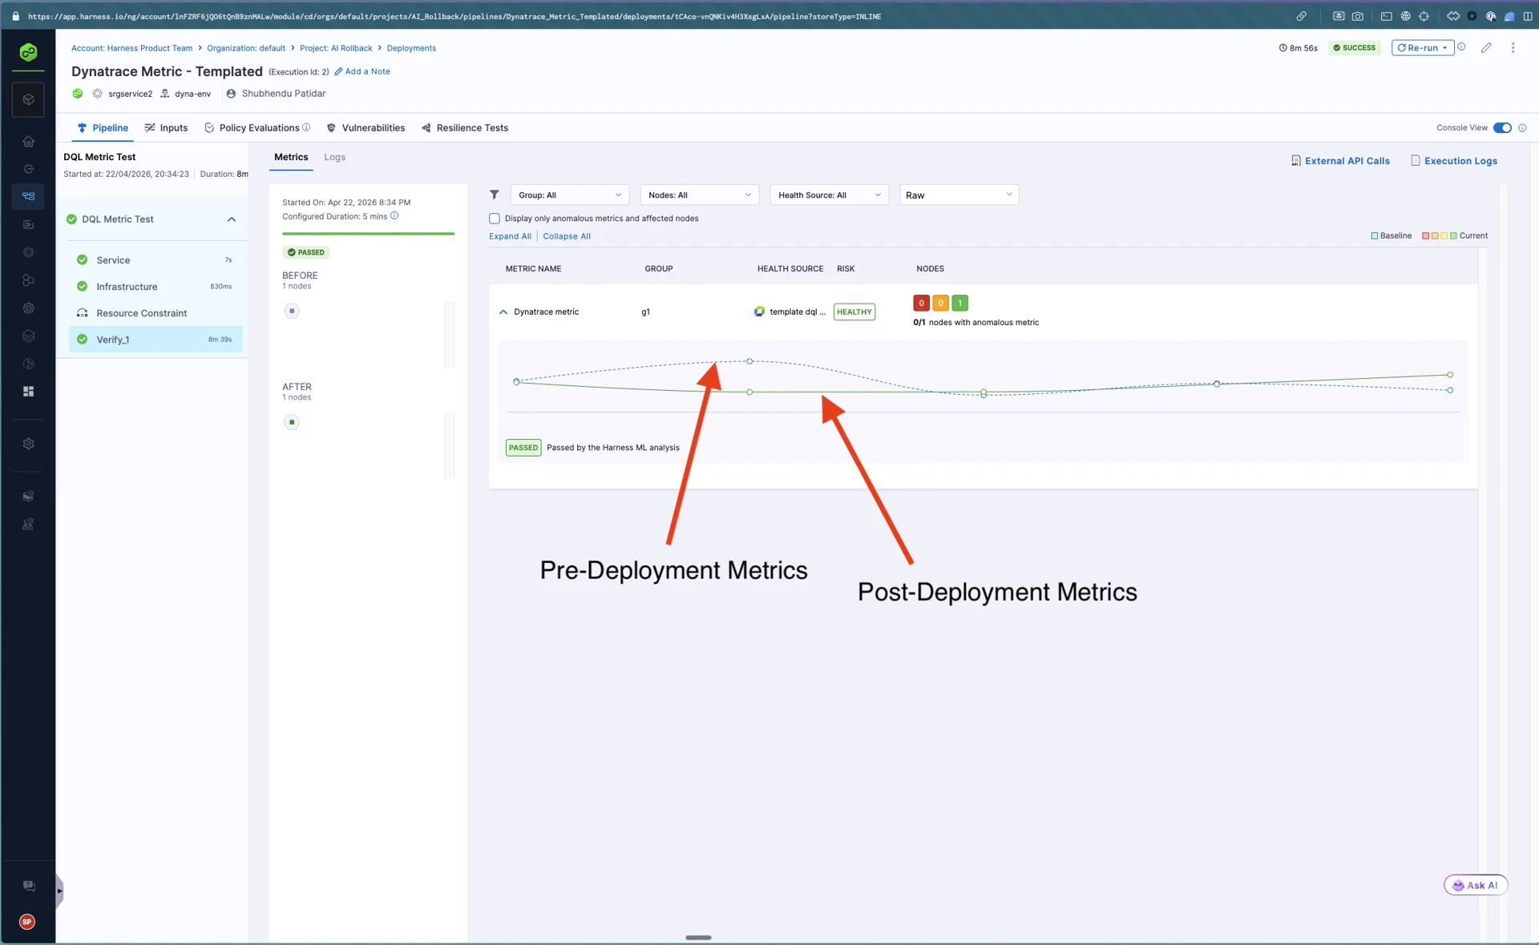
Task: Click Add a Note link
Action: (362, 71)
